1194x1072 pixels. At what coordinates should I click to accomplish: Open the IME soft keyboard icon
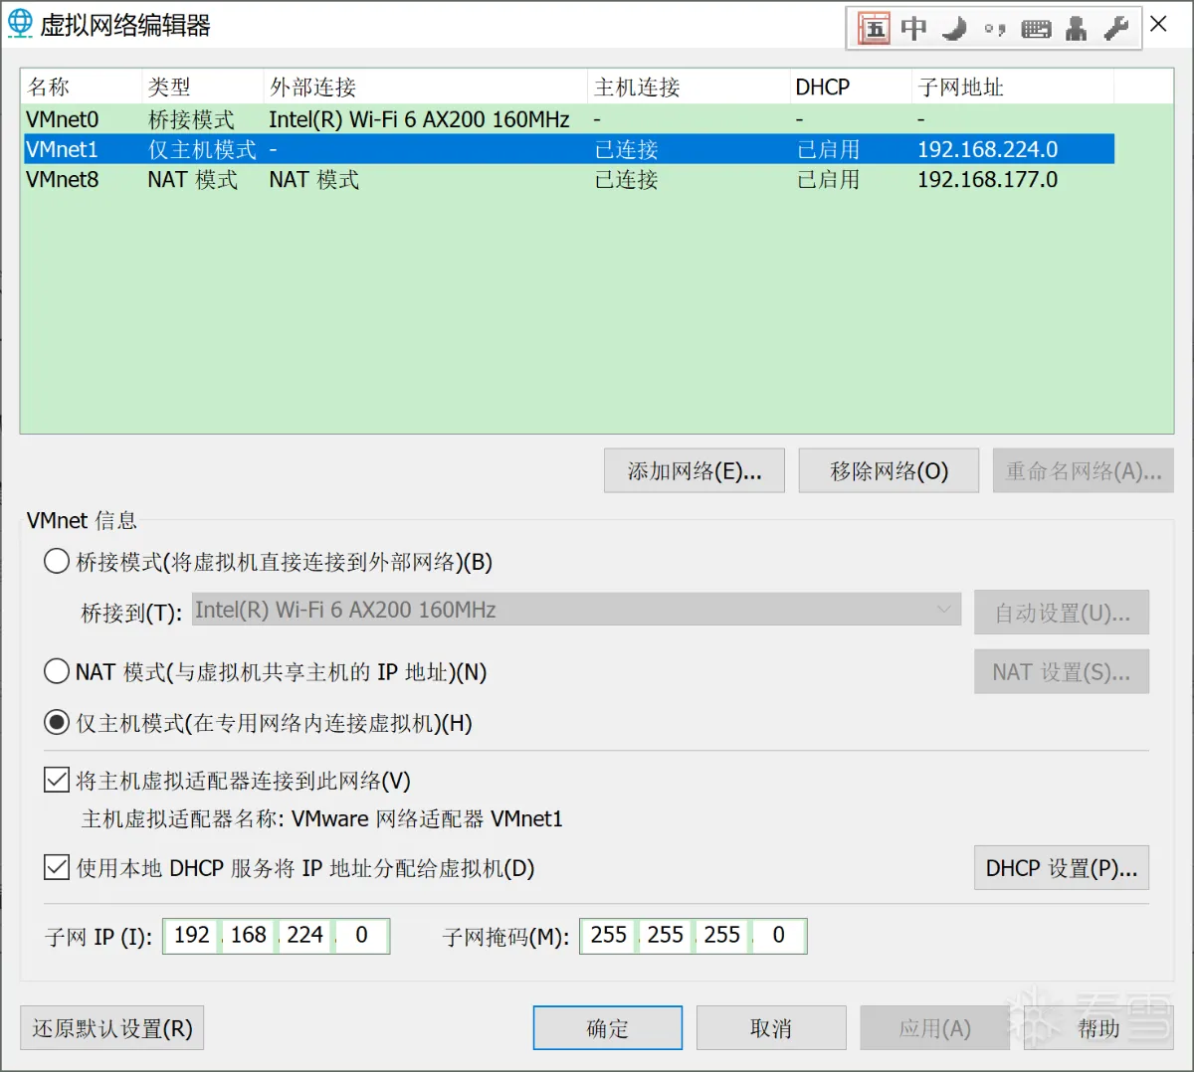(x=1036, y=28)
